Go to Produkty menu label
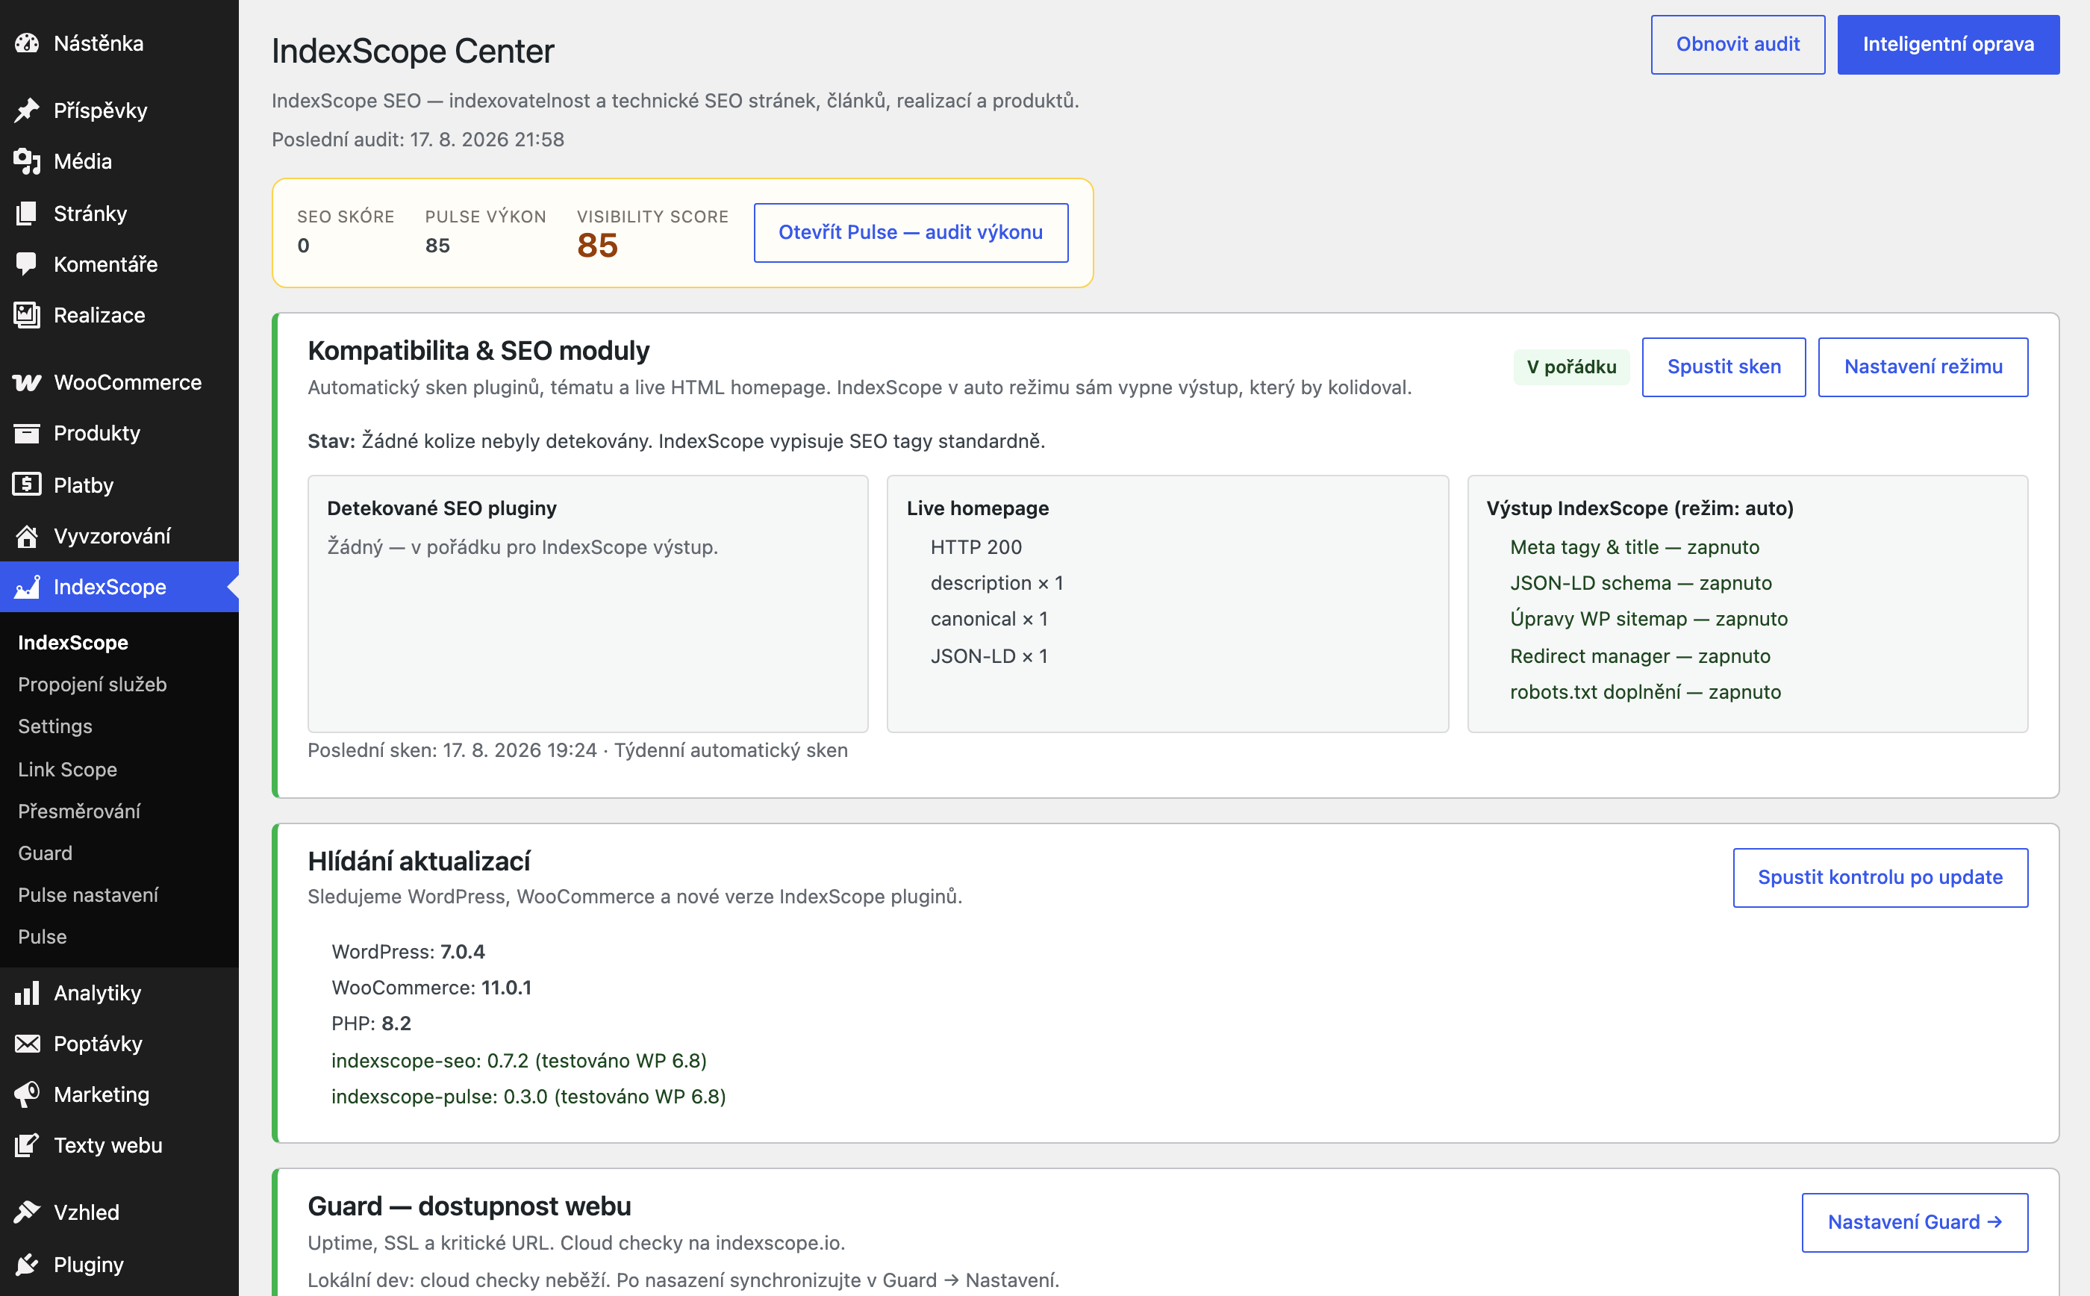Image resolution: width=2090 pixels, height=1296 pixels. point(97,433)
